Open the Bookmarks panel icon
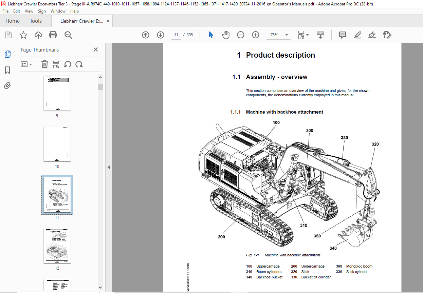The image size is (423, 293). pyautogui.click(x=7, y=70)
